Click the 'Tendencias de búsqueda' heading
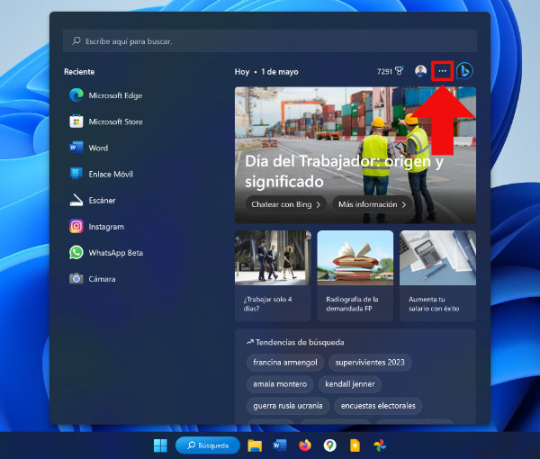Viewport: 540px width, 459px height. pos(295,342)
